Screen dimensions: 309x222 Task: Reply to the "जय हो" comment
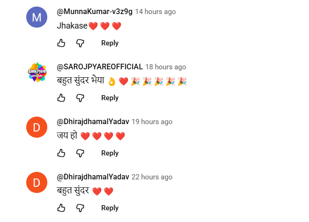[x=110, y=153]
